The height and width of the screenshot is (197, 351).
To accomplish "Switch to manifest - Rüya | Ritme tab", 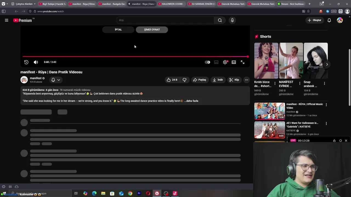I will (x=82, y=4).
